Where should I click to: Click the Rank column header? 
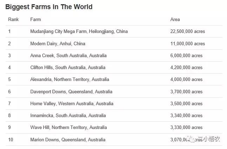coord(13,19)
